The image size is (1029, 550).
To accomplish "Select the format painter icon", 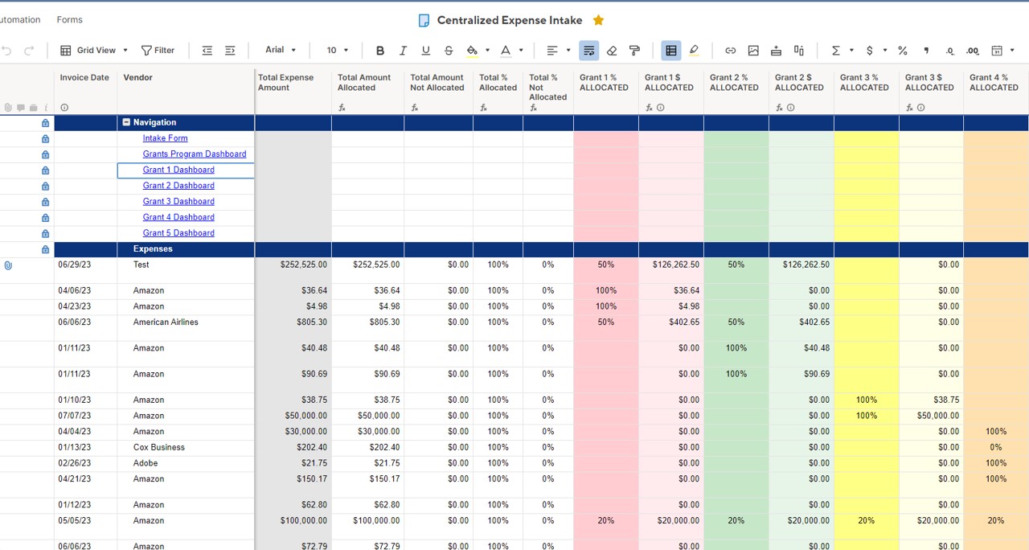I will [634, 51].
